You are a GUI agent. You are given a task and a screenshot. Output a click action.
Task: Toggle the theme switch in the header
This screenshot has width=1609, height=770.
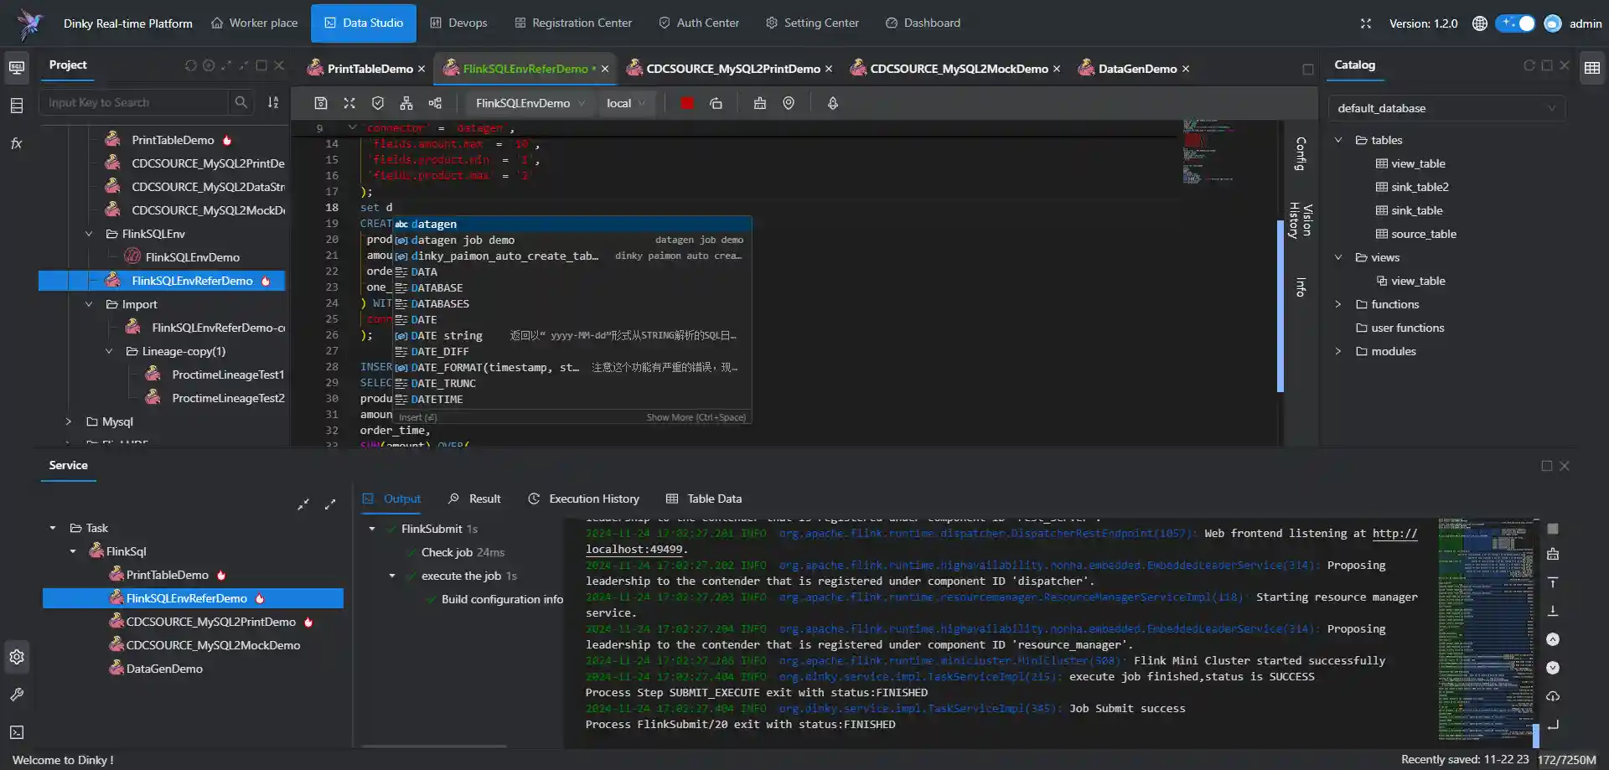(1515, 23)
